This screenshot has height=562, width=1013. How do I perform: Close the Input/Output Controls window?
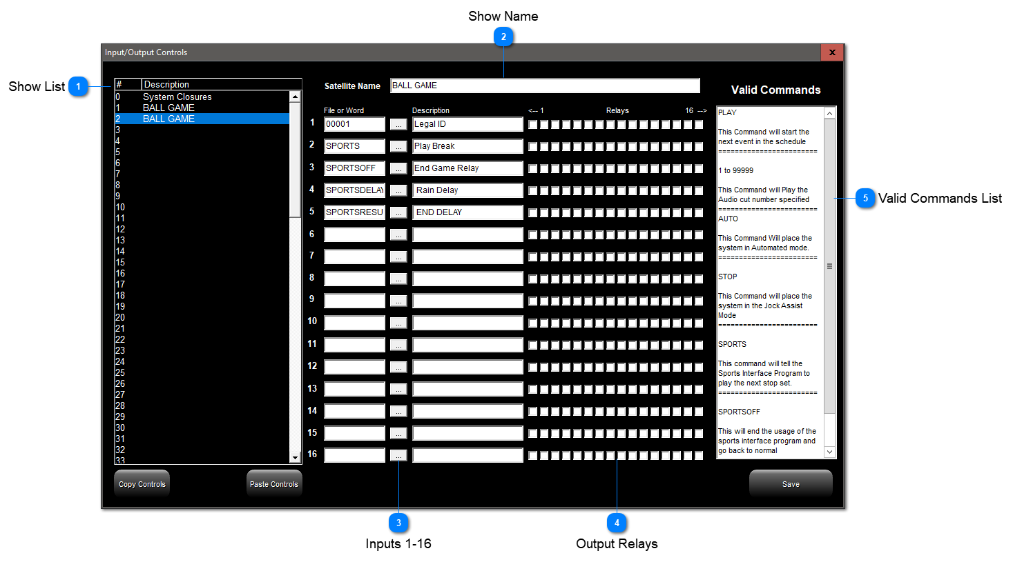(832, 52)
